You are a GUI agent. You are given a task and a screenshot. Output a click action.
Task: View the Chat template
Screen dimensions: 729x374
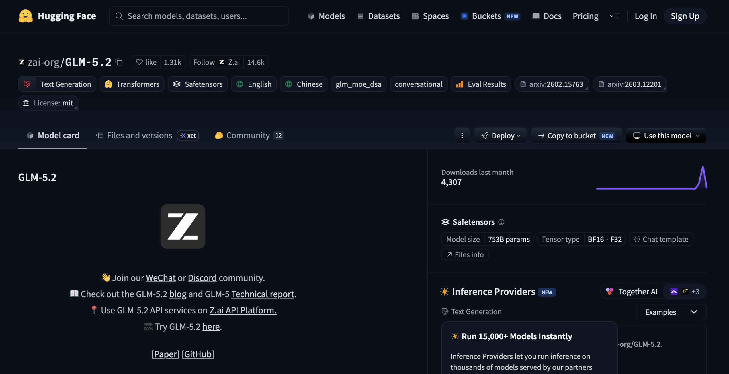(661, 239)
